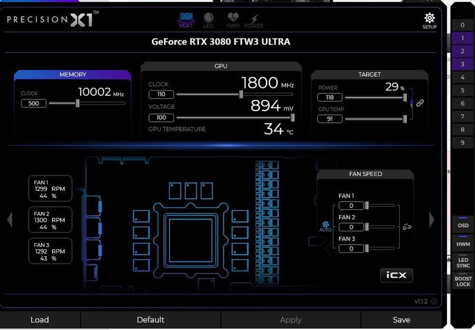Select profile slot 3
The height and width of the screenshot is (330, 475).
[x=463, y=64]
